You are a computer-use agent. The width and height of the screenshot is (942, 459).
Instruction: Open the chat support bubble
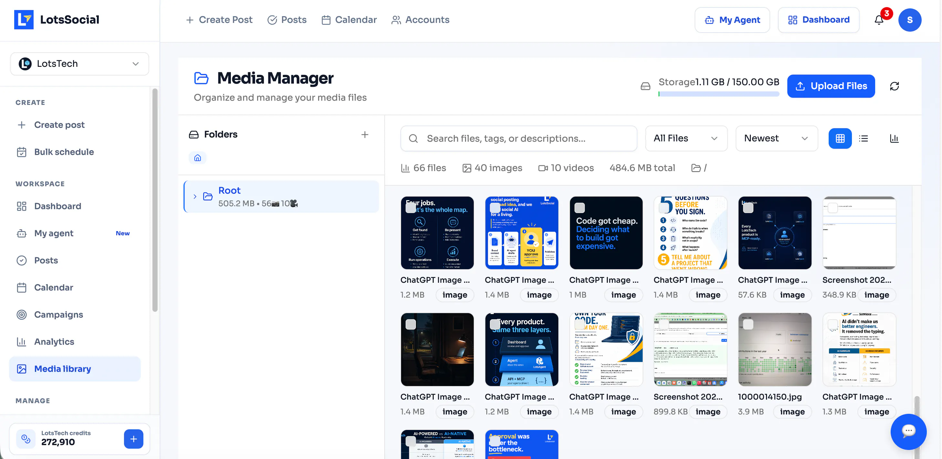(908, 431)
